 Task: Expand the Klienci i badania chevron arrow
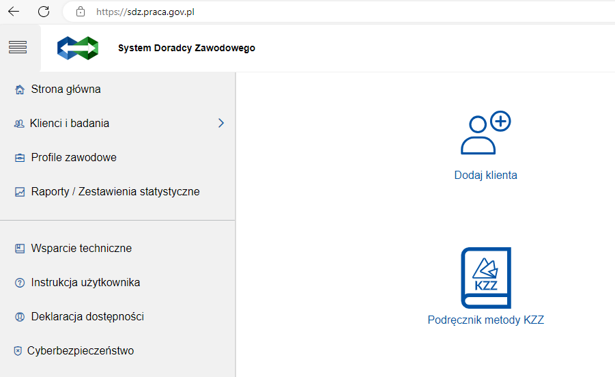pos(220,123)
